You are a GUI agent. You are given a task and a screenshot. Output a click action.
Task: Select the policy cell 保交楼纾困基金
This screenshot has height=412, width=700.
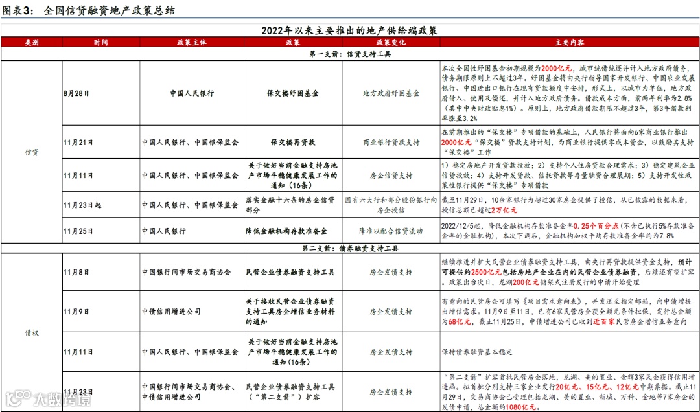pyautogui.click(x=293, y=93)
